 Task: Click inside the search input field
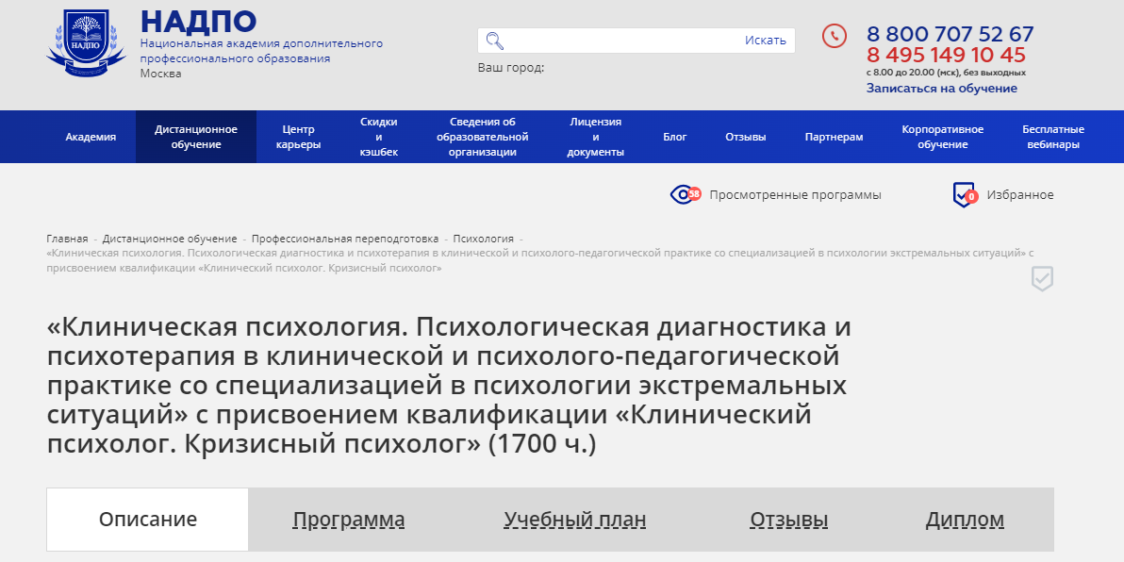613,40
